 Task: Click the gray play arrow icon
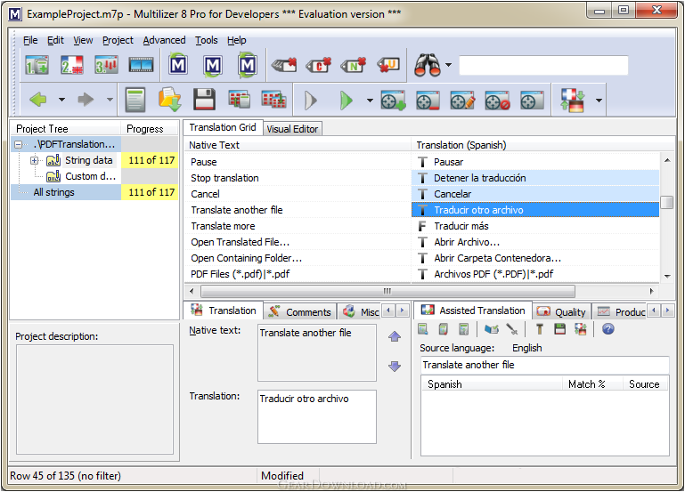point(311,101)
